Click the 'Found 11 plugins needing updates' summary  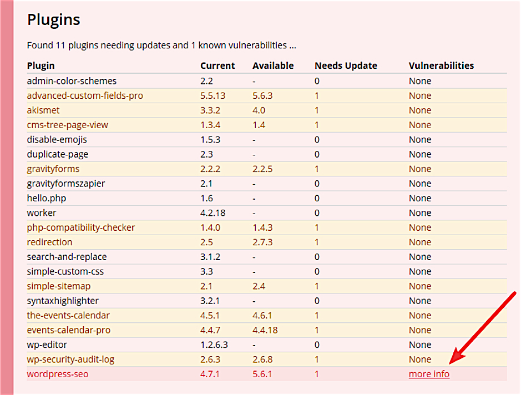tap(161, 45)
